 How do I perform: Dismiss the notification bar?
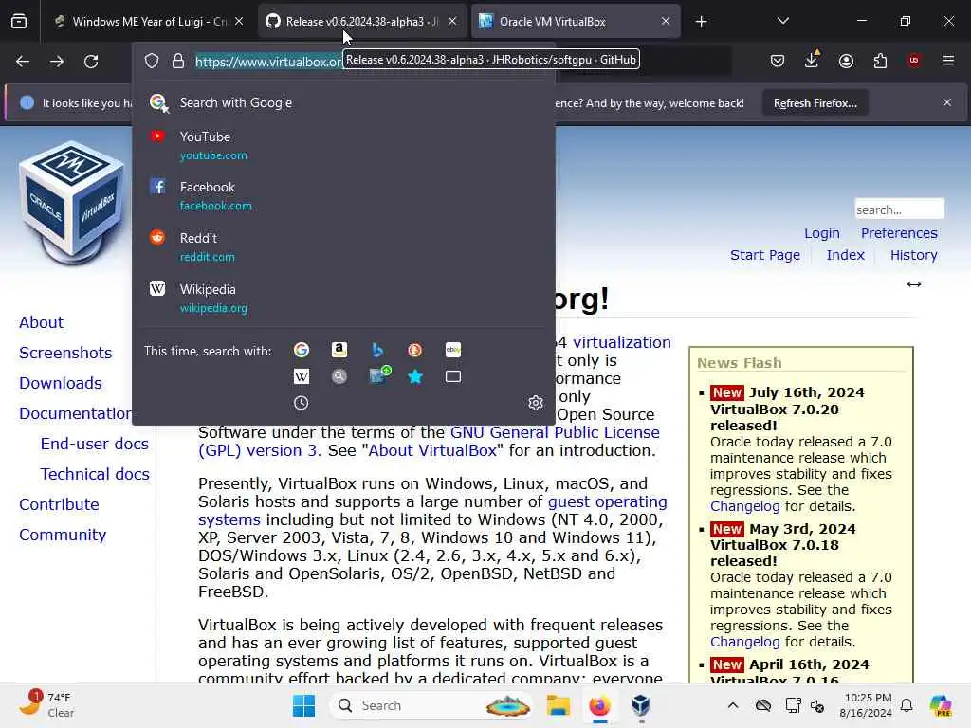pos(947,102)
